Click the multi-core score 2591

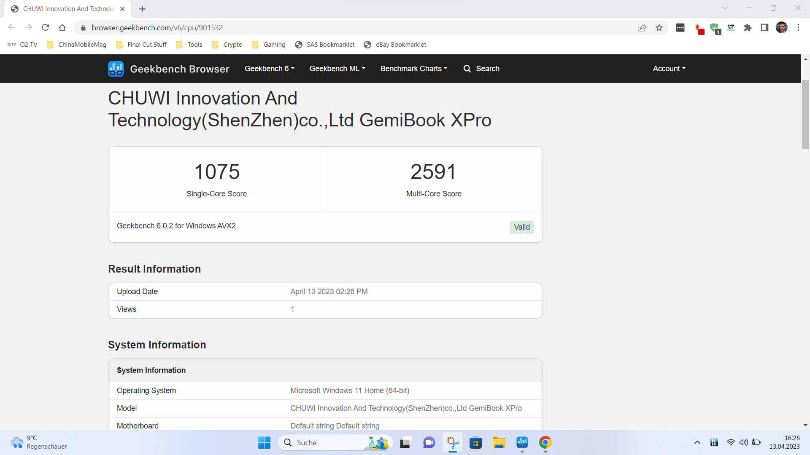[x=434, y=172]
